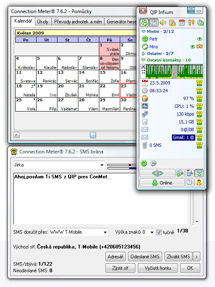The height and width of the screenshot is (287, 215).
Task: Click the eye icon next to Petr
Action: coord(199,39)
